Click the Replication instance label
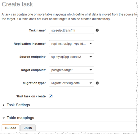The width and height of the screenshot is (138, 134). [30, 44]
